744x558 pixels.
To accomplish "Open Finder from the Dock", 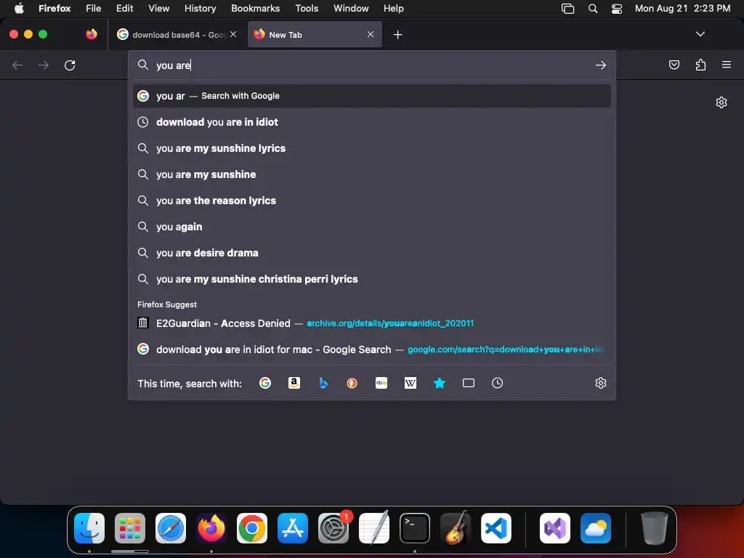I will (x=89, y=527).
